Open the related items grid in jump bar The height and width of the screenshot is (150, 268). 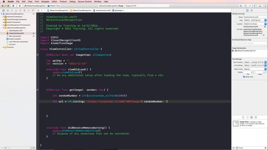tap(38, 10)
